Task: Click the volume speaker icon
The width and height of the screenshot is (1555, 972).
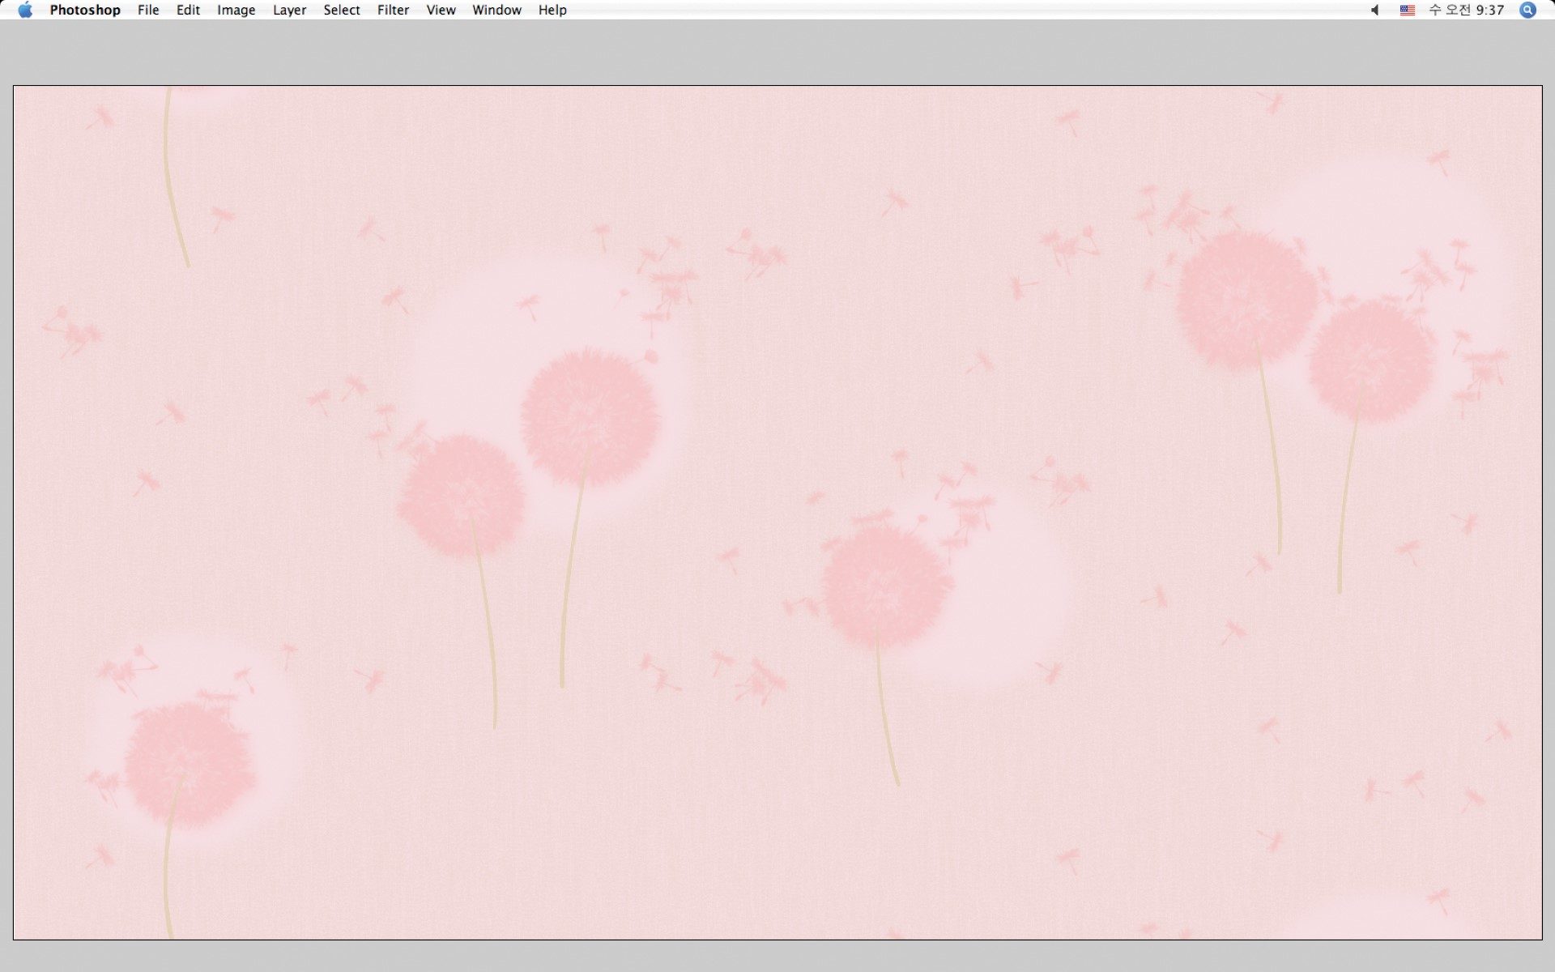Action: (x=1374, y=10)
